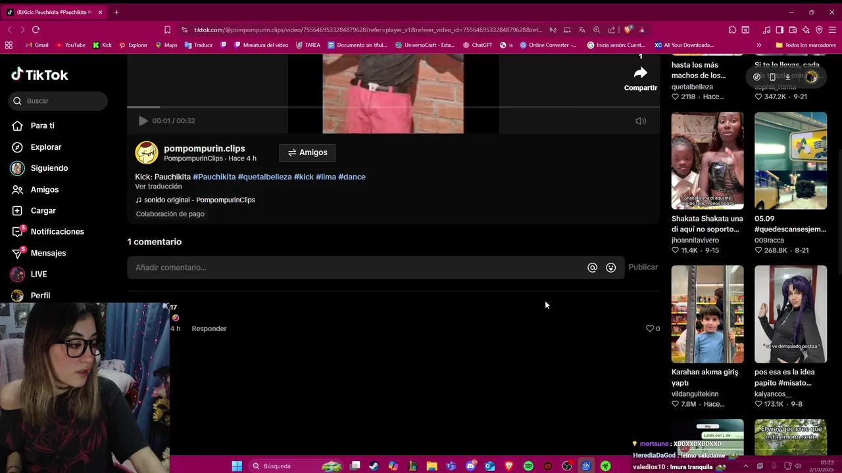Open the #lima hashtag

(326, 177)
